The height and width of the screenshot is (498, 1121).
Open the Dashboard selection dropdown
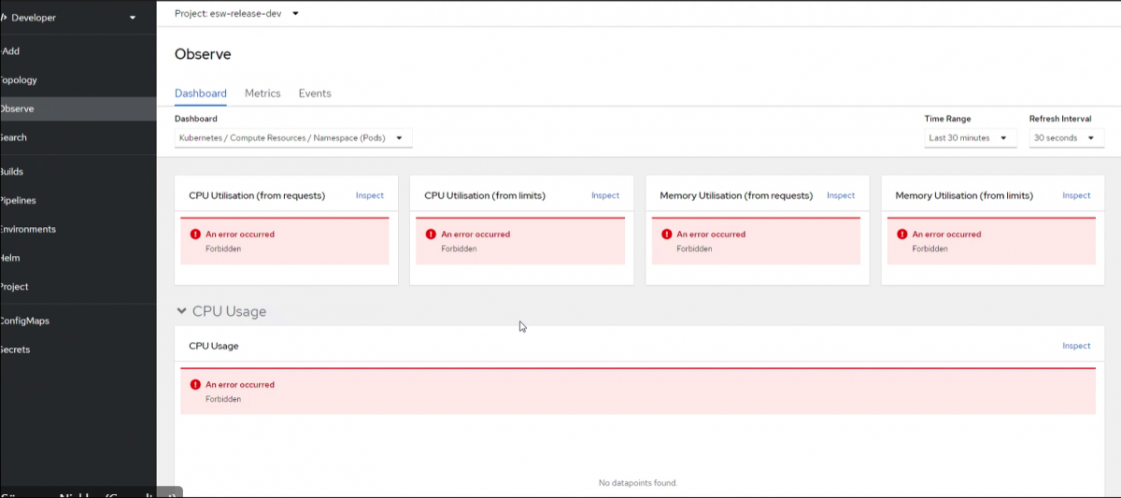pyautogui.click(x=293, y=138)
